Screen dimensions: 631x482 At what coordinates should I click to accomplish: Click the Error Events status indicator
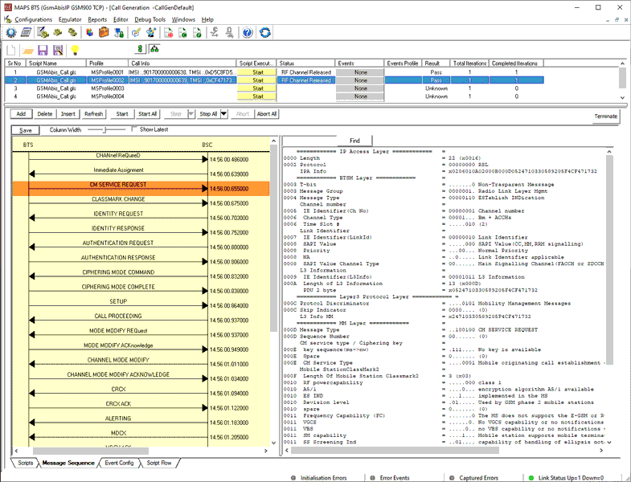373,478
